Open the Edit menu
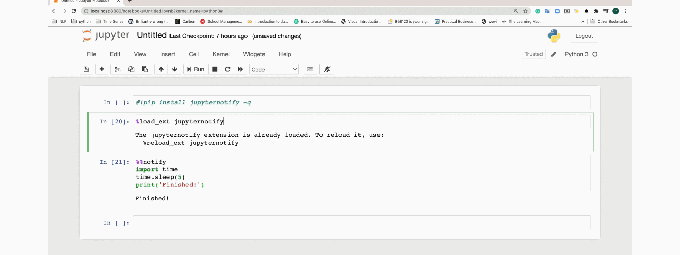Image resolution: width=680 pixels, height=255 pixels. click(x=115, y=54)
